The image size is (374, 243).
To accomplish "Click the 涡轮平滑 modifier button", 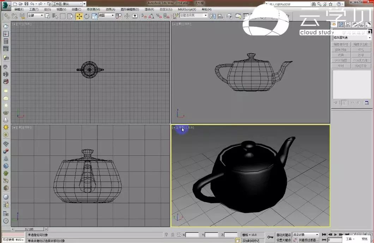I will [x=361, y=66].
